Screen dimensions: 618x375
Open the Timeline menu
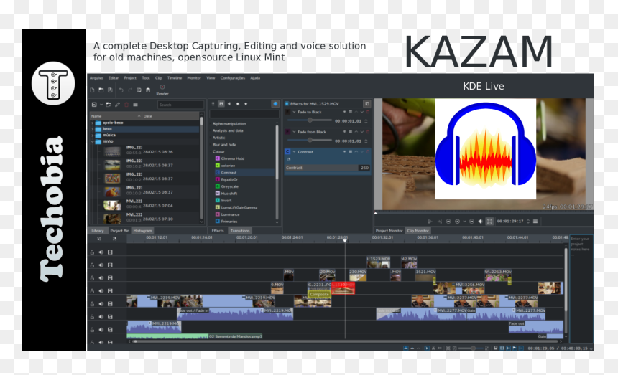tap(175, 78)
